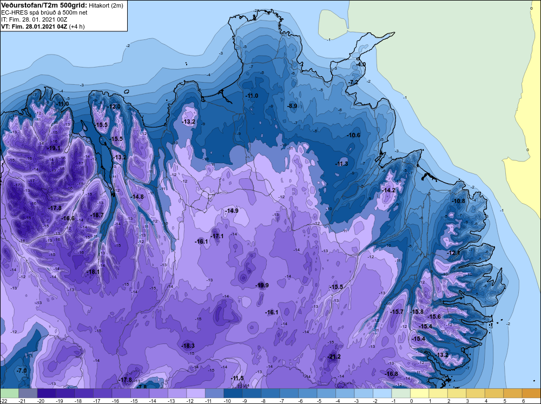Click the -15.6 temperature label
541x404 pixels.
[x=434, y=317]
